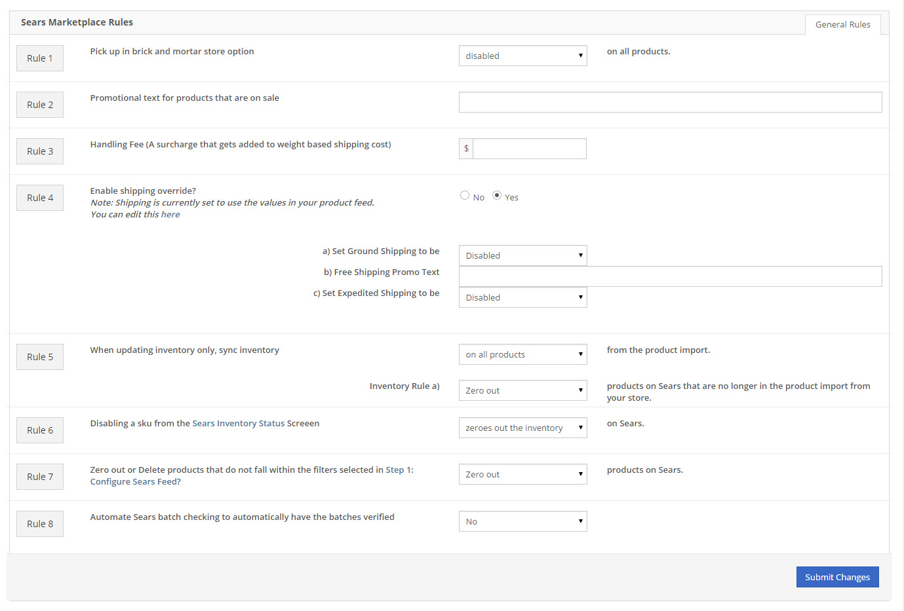Click the 'from the product import.' text
The image size is (904, 611).
658,350
